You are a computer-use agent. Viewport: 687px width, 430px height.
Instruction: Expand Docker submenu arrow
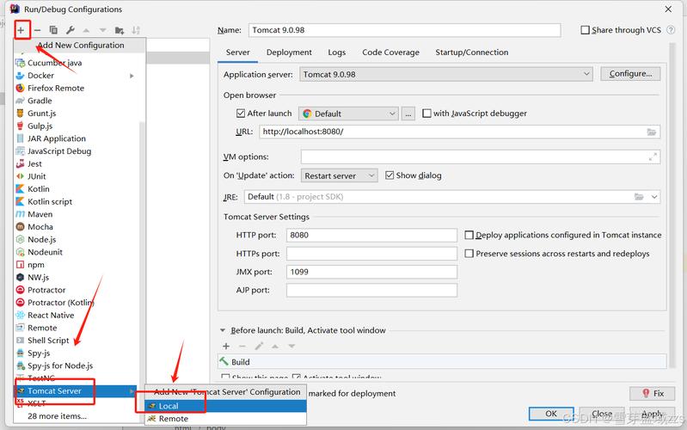click(x=132, y=76)
